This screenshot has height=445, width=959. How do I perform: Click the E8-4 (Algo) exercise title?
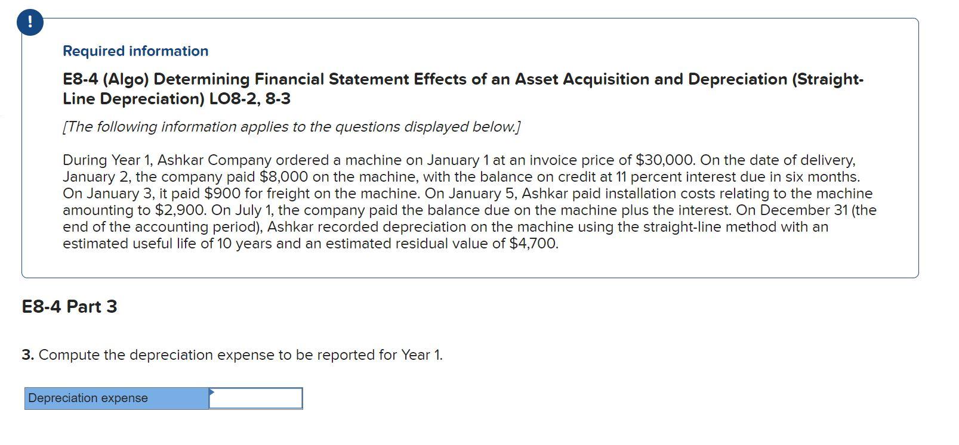[462, 79]
